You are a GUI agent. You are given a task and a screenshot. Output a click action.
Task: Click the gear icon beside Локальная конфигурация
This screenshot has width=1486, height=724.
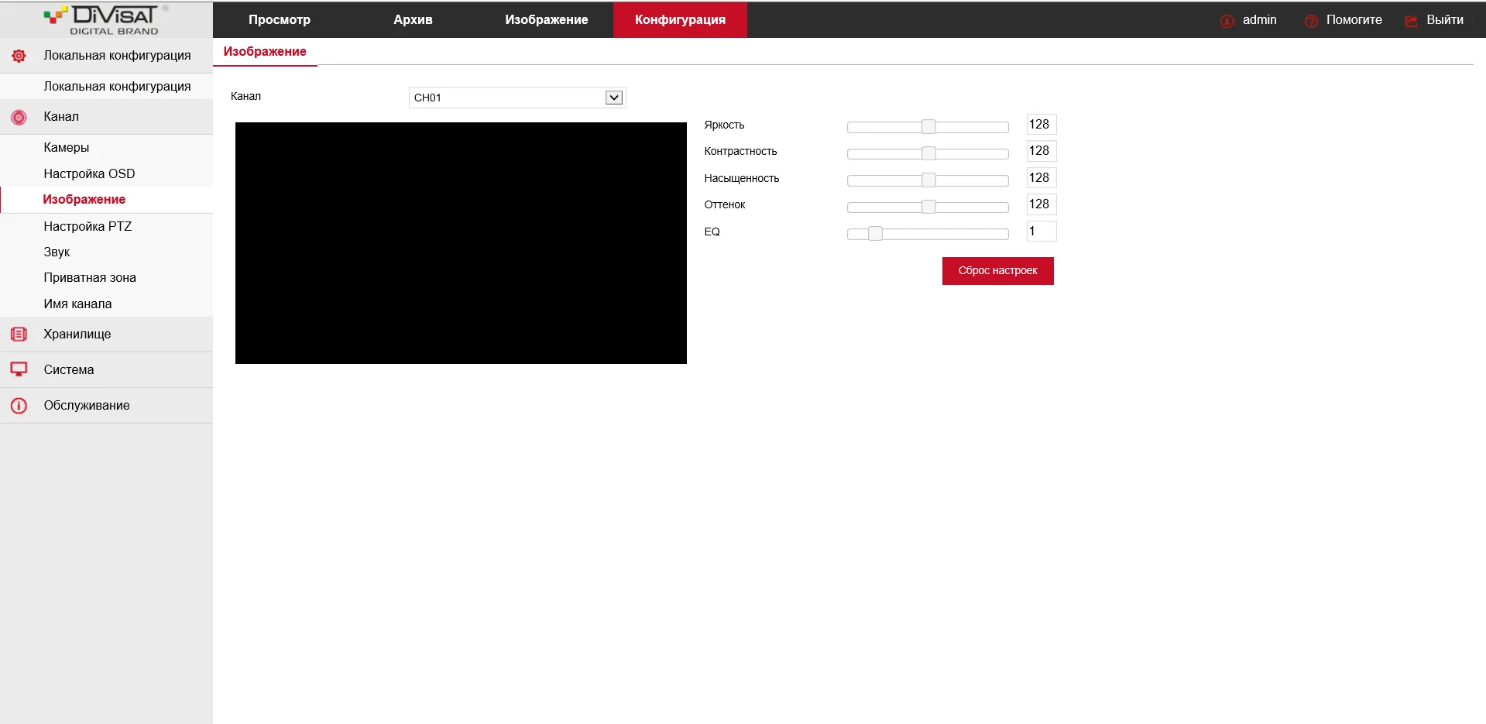point(19,56)
